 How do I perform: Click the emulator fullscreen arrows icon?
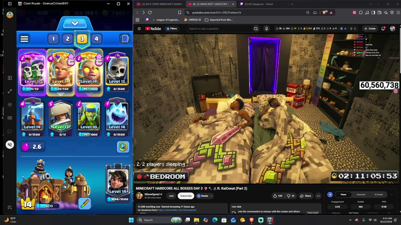tap(10, 91)
